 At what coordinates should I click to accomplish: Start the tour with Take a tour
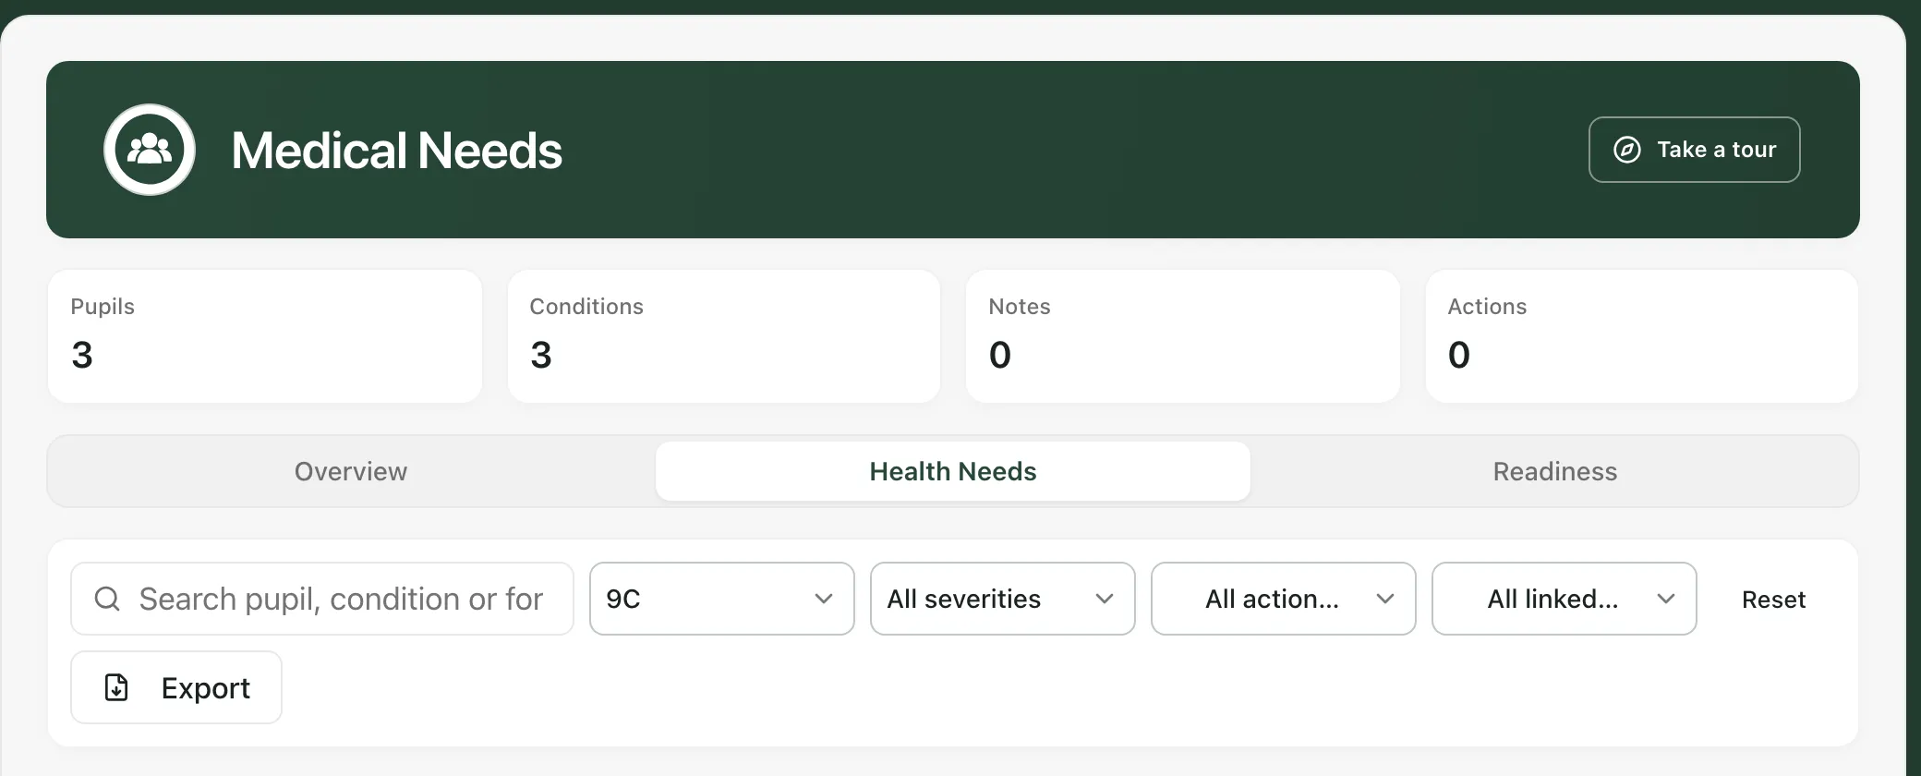[1695, 150]
